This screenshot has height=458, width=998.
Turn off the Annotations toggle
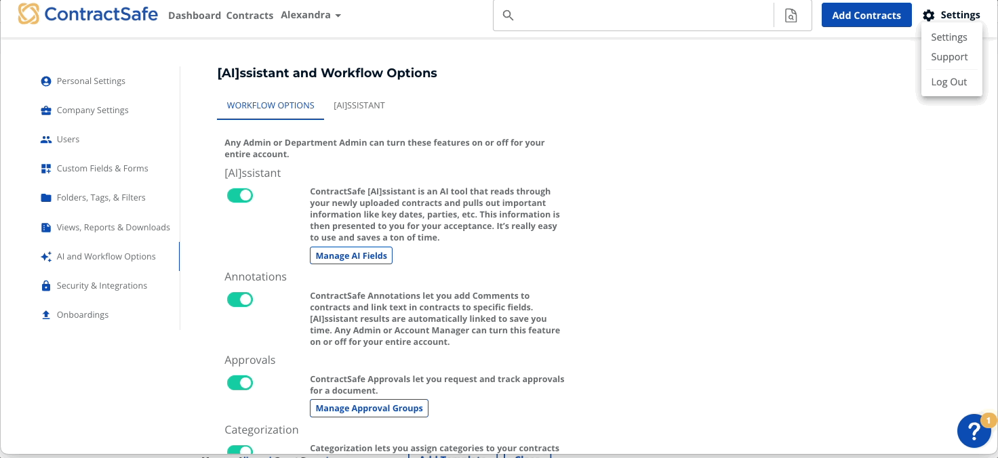pos(240,299)
